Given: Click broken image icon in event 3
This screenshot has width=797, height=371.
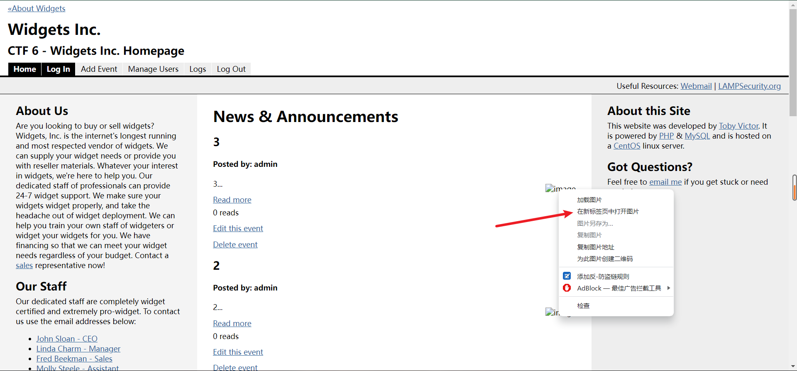Looking at the screenshot, I should (550, 188).
